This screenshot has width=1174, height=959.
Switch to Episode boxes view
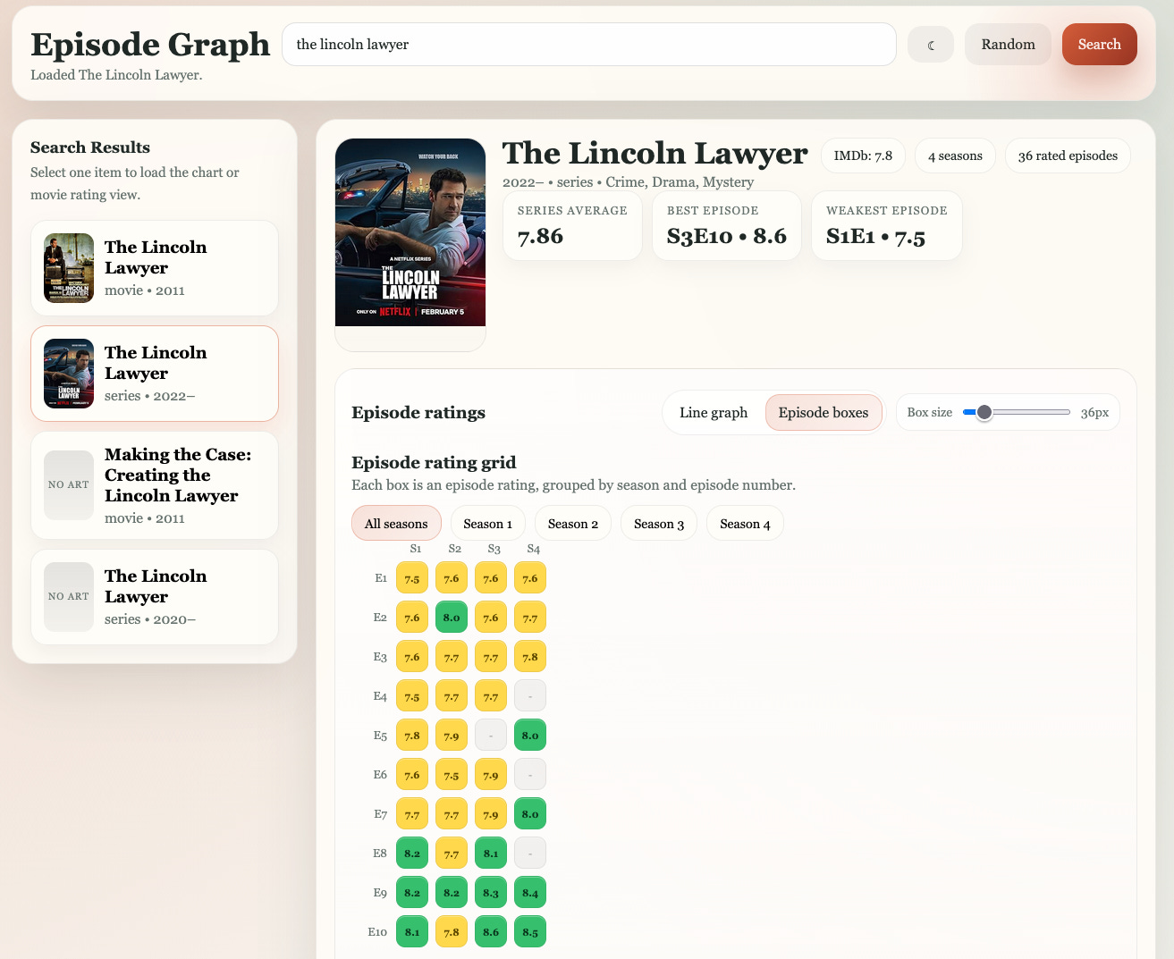(x=823, y=413)
